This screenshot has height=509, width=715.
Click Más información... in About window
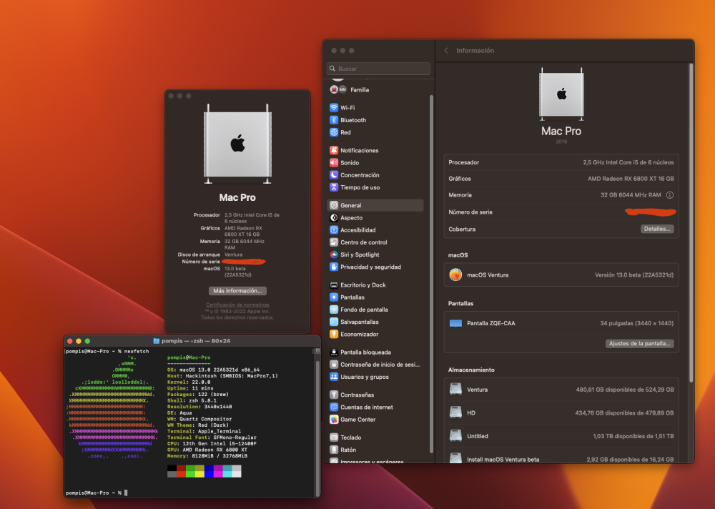tap(237, 290)
